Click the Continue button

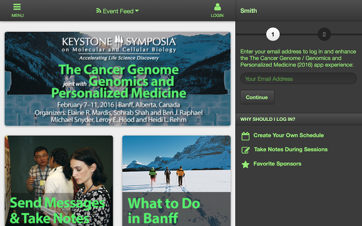coord(257,97)
